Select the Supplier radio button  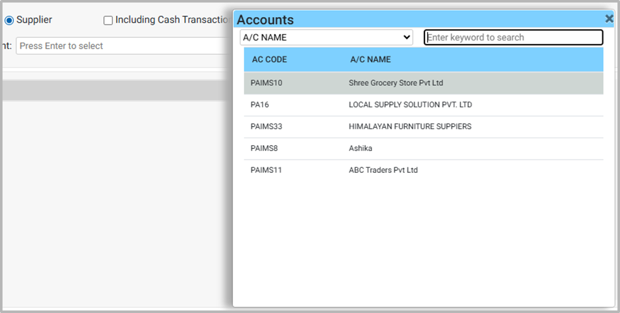(9, 20)
